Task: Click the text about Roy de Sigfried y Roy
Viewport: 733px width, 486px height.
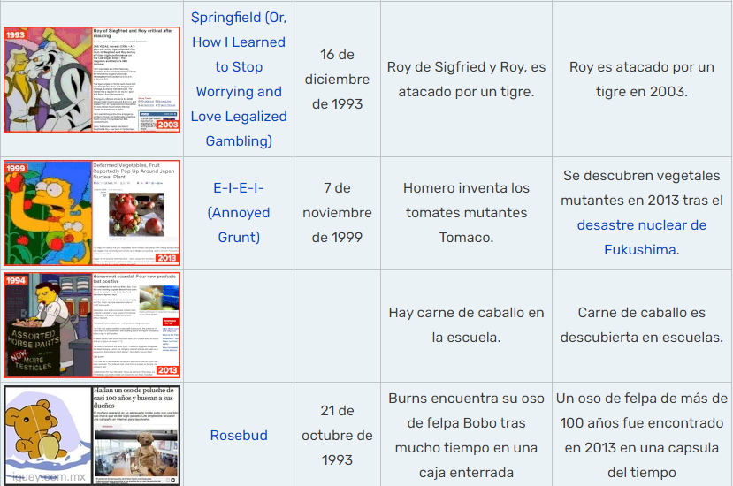Action: pyautogui.click(x=466, y=79)
